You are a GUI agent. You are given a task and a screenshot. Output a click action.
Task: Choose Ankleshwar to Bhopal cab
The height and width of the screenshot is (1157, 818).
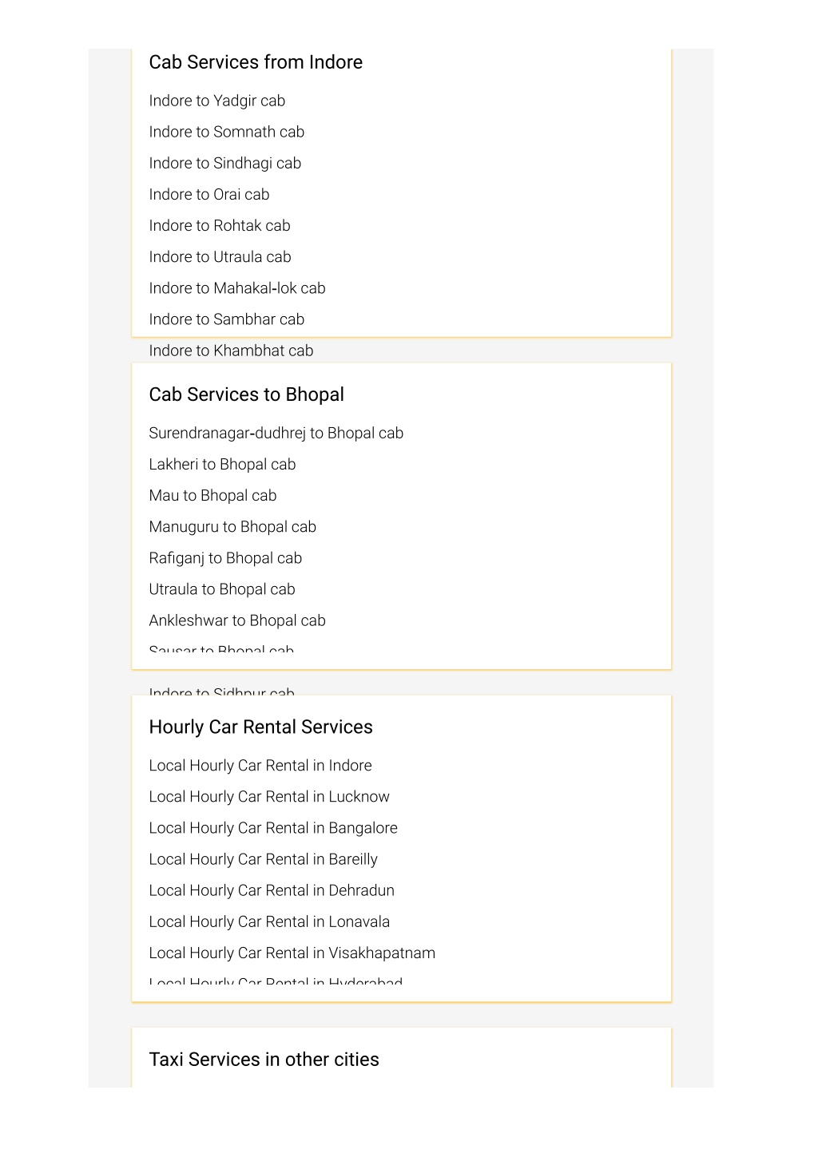237,620
